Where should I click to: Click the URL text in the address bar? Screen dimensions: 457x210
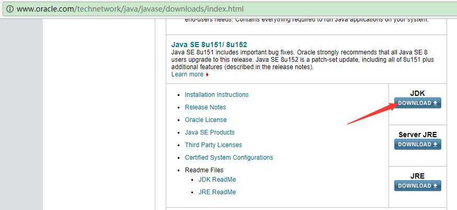point(130,9)
